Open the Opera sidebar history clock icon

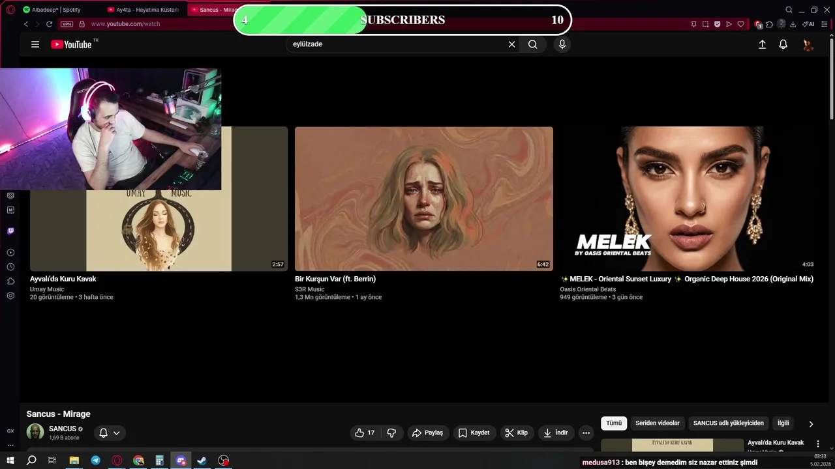[x=10, y=267]
